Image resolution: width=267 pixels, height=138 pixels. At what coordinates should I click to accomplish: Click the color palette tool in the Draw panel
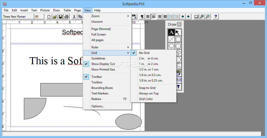179,73
